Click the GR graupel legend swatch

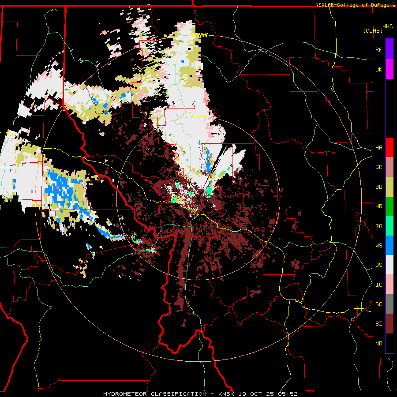click(390, 167)
